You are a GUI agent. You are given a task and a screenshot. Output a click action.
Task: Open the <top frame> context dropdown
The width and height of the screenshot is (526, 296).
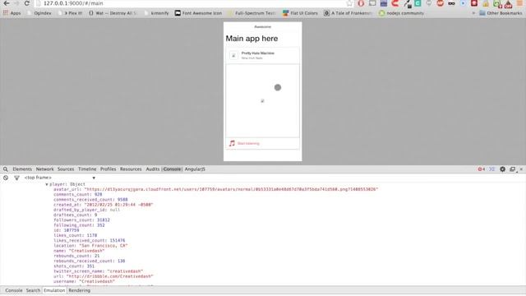click(x=60, y=178)
